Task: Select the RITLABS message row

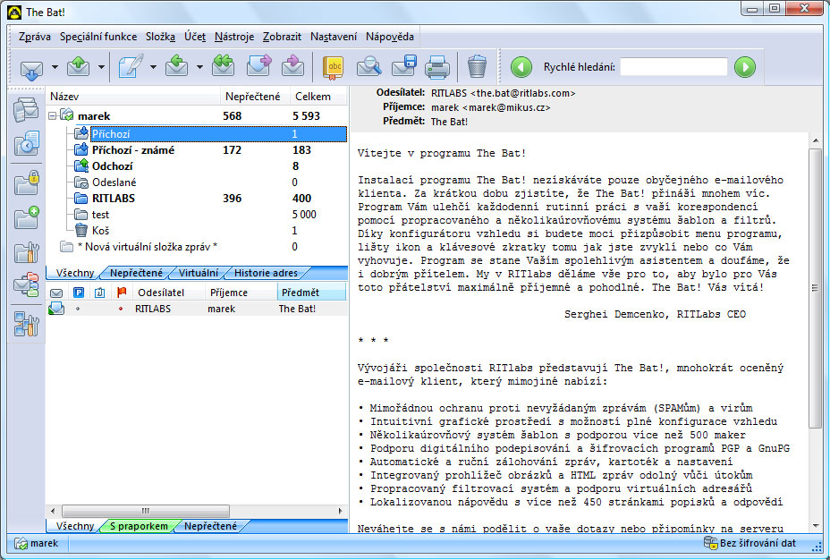Action: pos(197,309)
